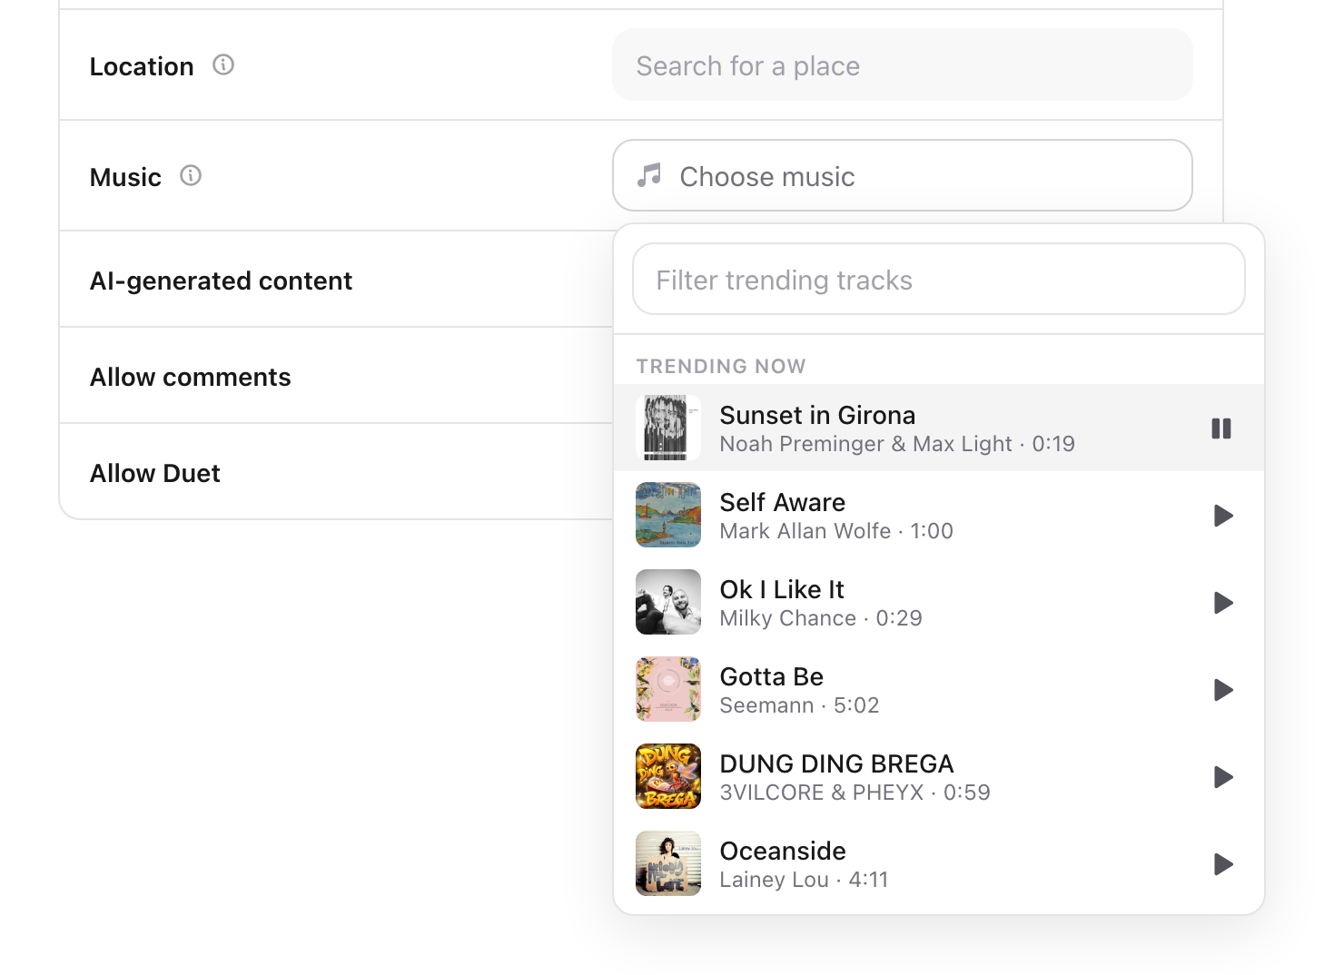Choose the Self Aware track title

tap(783, 502)
